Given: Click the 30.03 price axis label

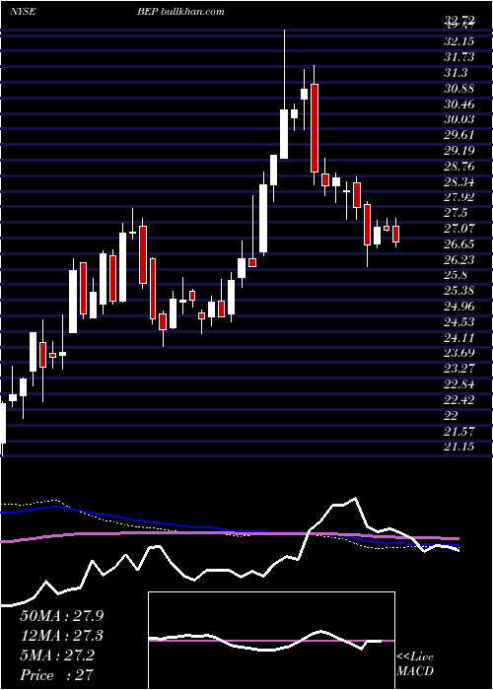Looking at the screenshot, I should coord(459,119).
